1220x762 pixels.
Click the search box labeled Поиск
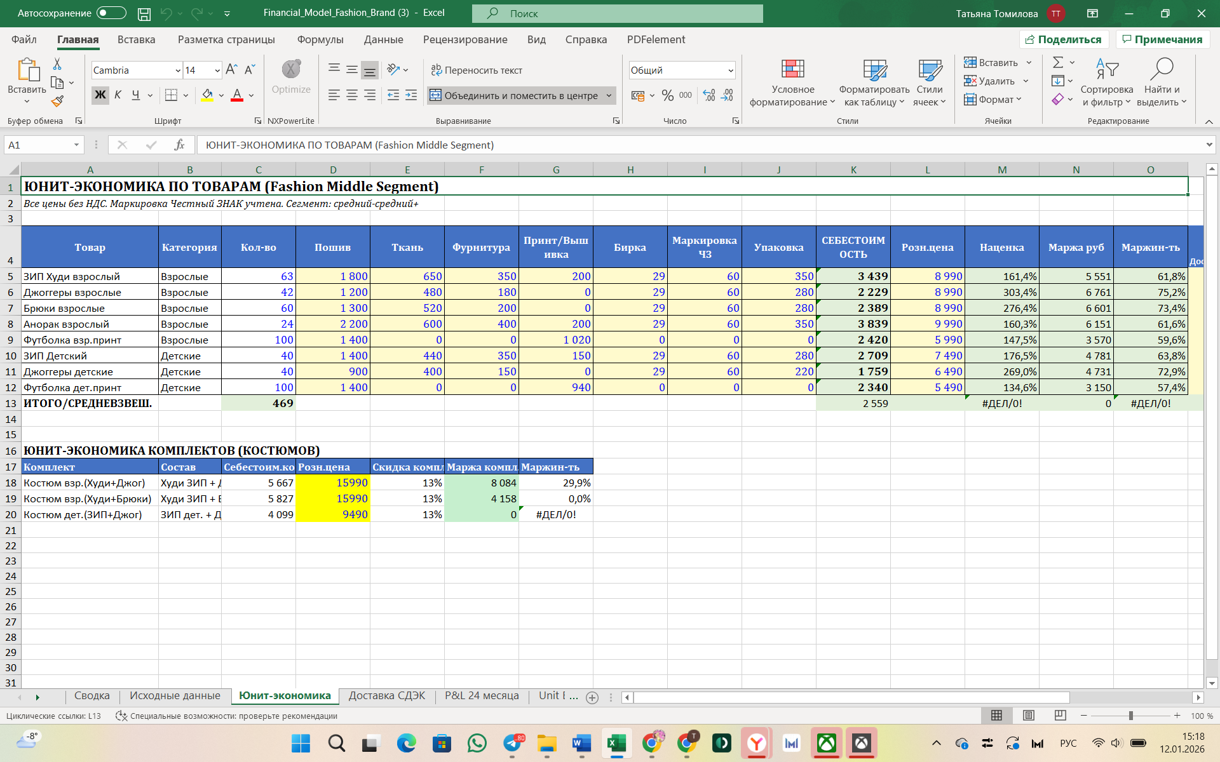pyautogui.click(x=616, y=13)
